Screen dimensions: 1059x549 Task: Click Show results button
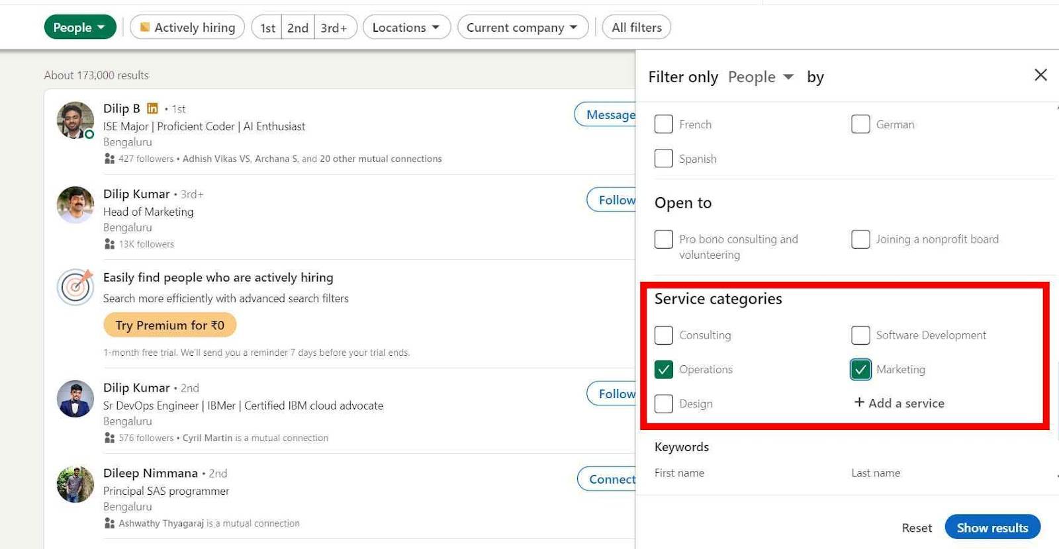[992, 527]
